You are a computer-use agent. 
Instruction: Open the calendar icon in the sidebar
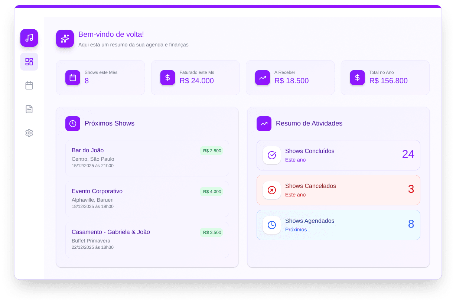(x=29, y=85)
